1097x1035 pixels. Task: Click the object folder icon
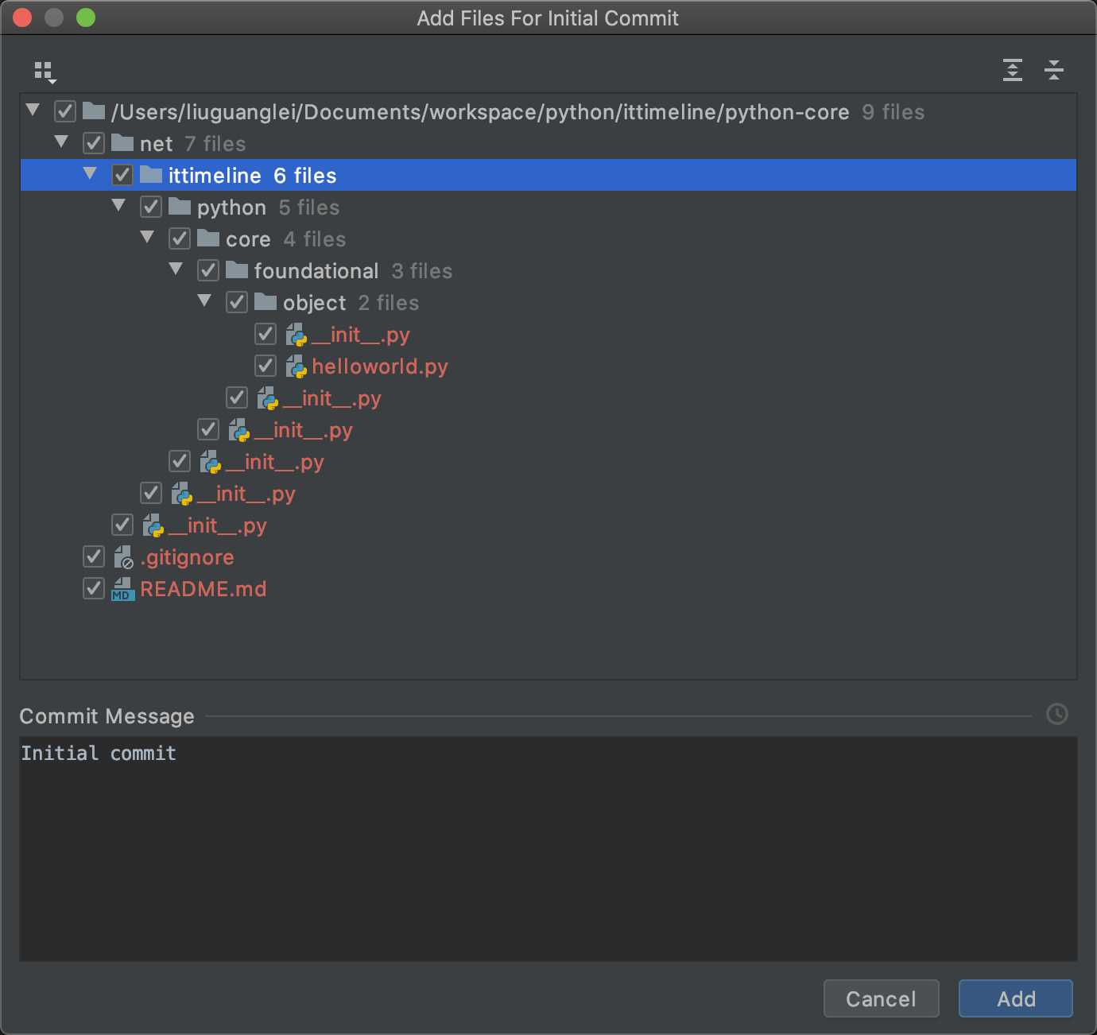pos(266,301)
